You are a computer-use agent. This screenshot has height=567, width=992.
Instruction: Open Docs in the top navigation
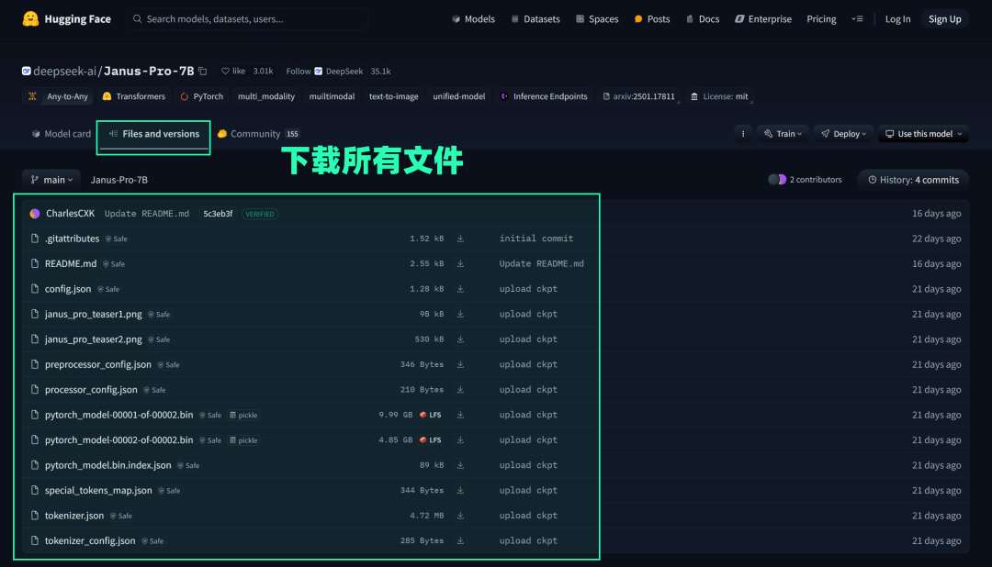coord(703,19)
